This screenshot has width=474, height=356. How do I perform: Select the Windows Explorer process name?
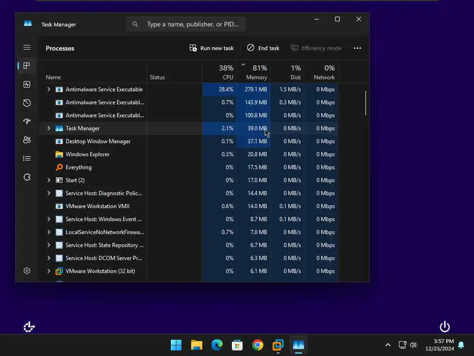tap(87, 154)
